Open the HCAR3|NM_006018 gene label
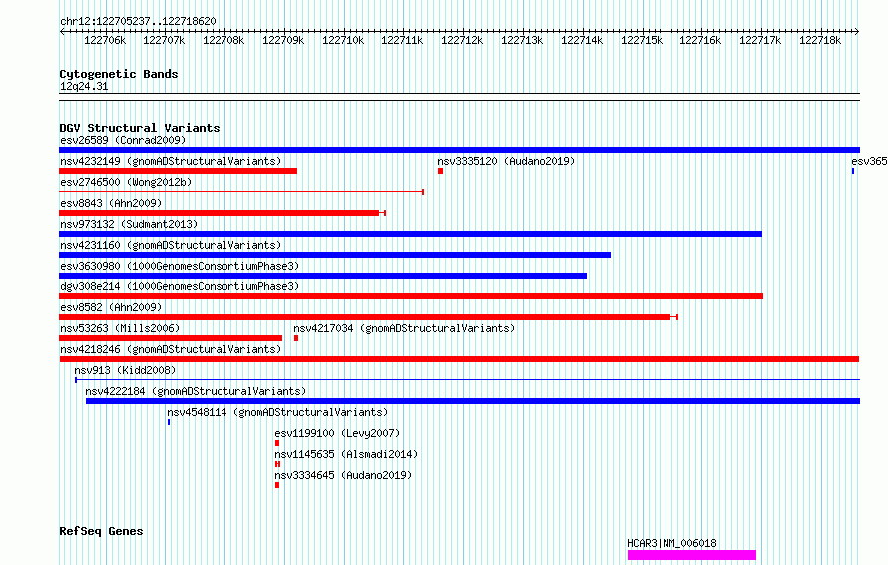This screenshot has height=565, width=888. [x=671, y=543]
